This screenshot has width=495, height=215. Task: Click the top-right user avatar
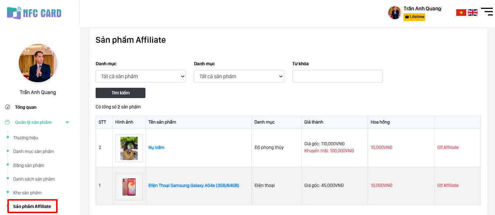coord(395,13)
